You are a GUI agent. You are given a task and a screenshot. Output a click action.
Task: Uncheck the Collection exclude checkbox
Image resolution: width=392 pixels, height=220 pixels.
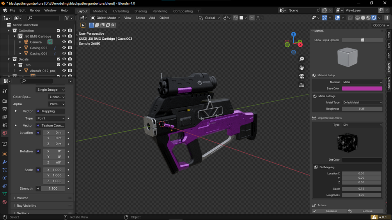(x=59, y=30)
